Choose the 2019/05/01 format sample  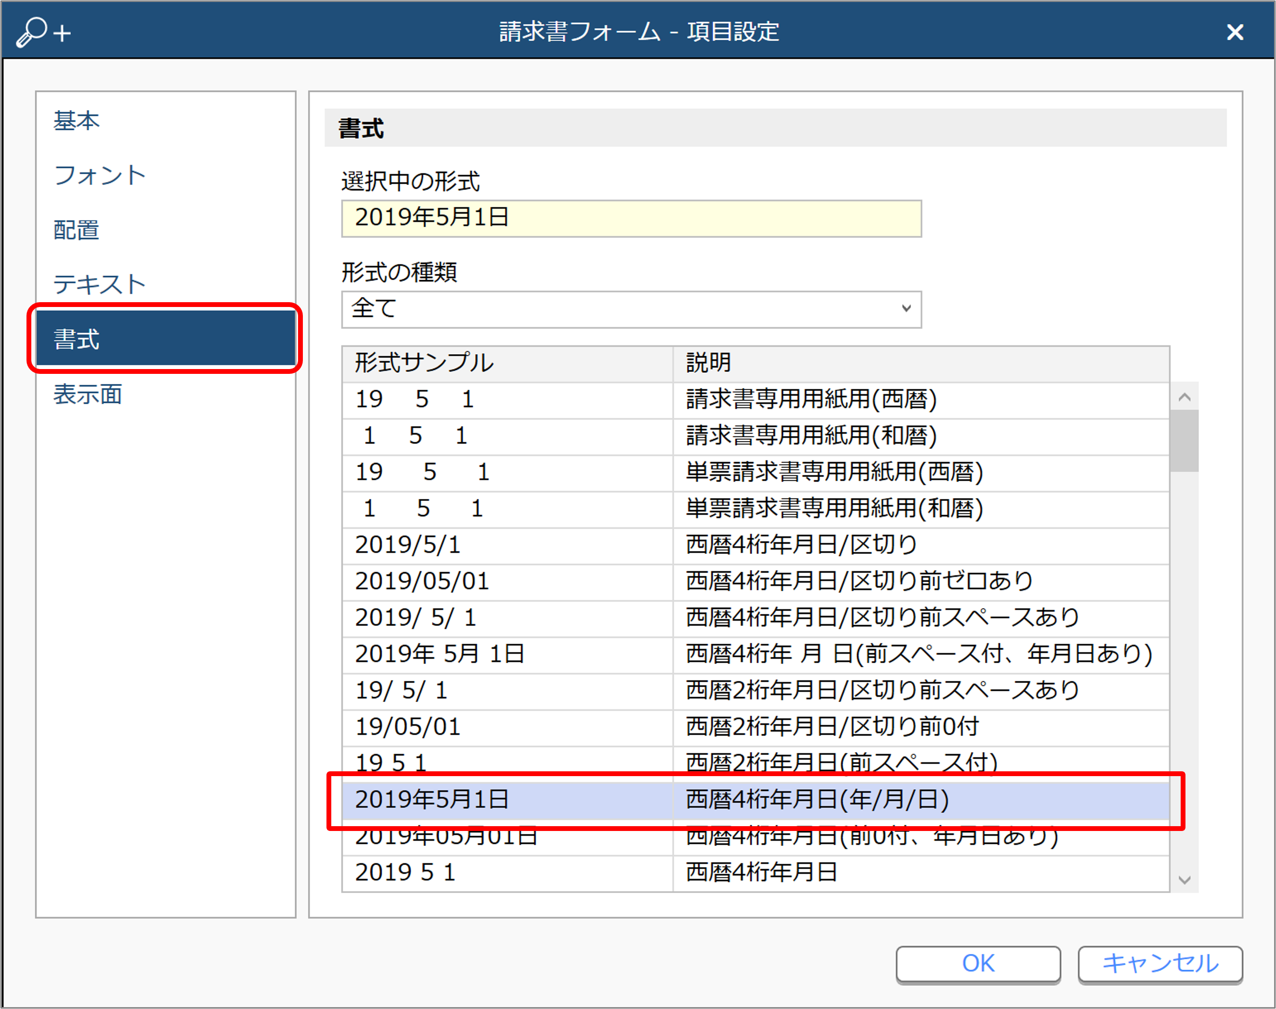(x=755, y=582)
